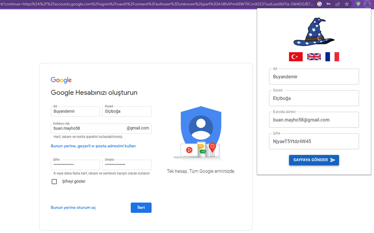374x233 pixels.
Task: Open the Bunun yerine oturum aç link
Action: (x=73, y=208)
